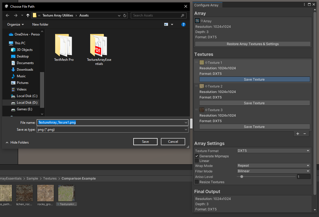Open the Organize menu
The height and width of the screenshot is (217, 319).
pyautogui.click(x=15, y=24)
